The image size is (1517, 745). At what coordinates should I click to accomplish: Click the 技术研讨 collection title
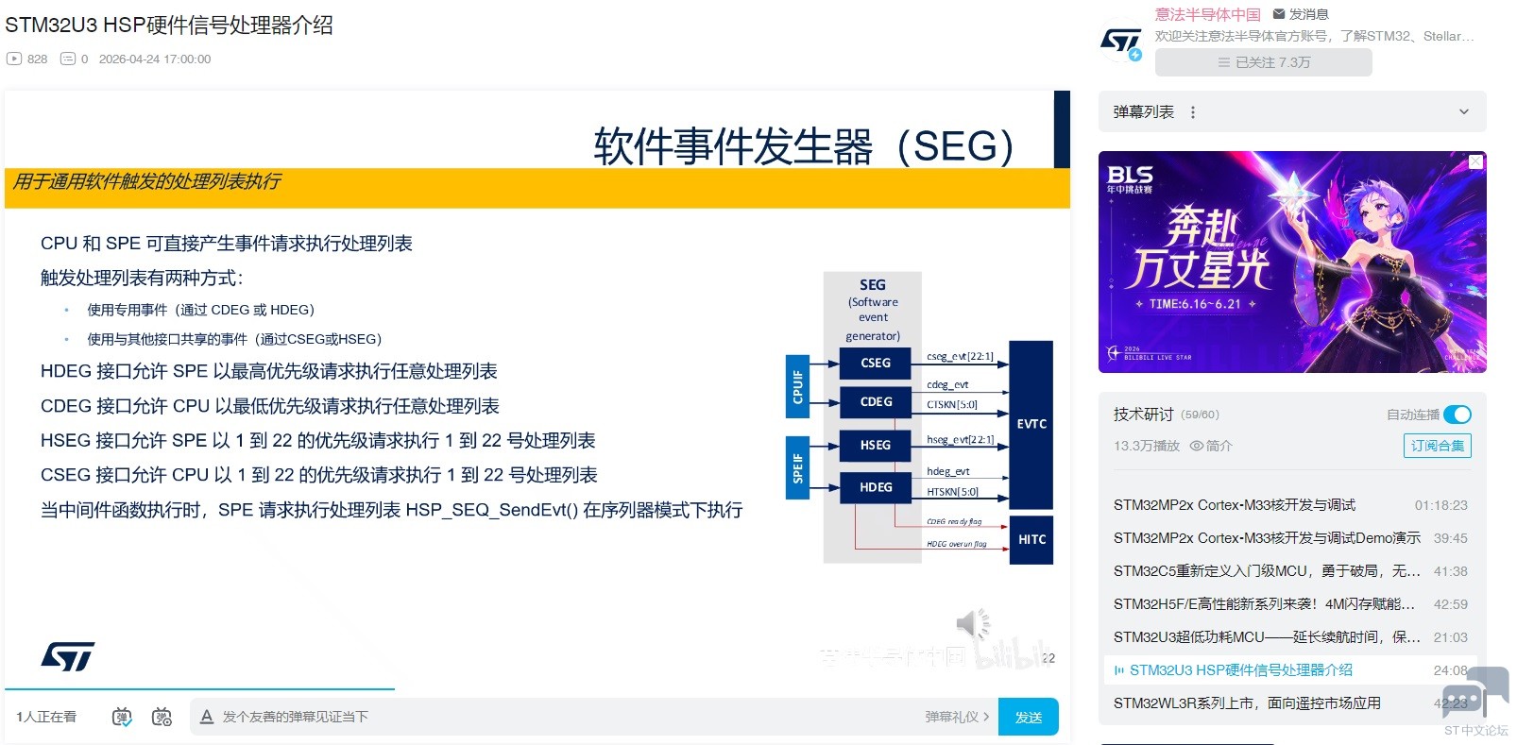click(1143, 415)
